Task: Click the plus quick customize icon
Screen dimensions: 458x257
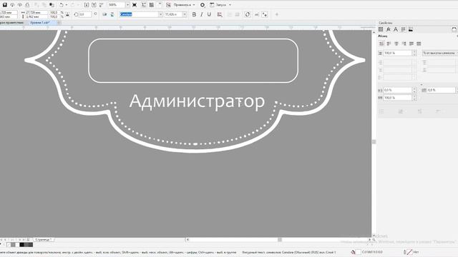Action: point(277,14)
